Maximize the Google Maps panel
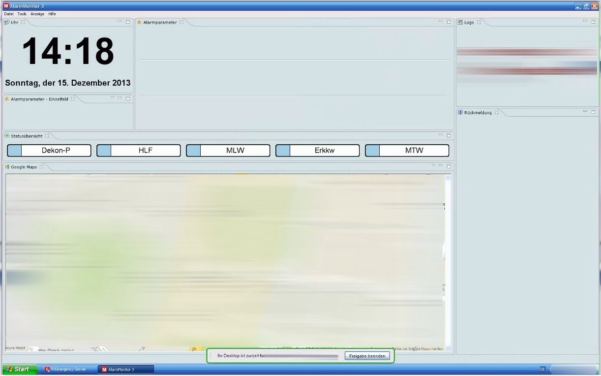The image size is (601, 376). (449, 166)
